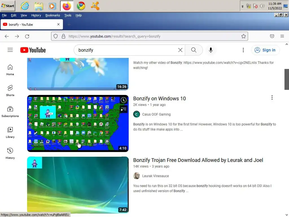The width and height of the screenshot is (289, 217).
Task: Open Leurak Vinesauce channel avatar
Action: click(x=137, y=176)
